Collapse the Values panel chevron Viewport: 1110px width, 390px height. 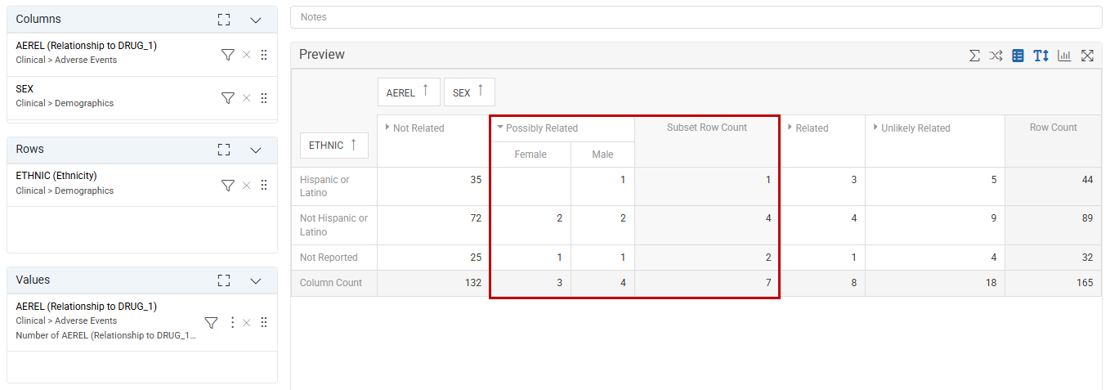pos(256,280)
